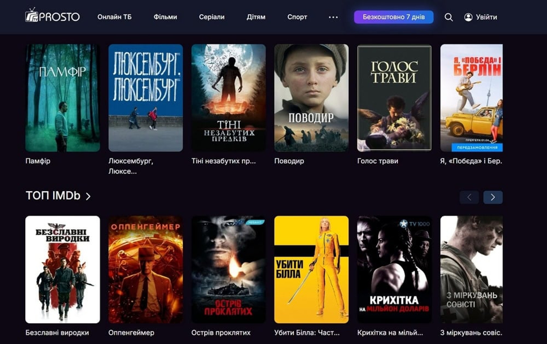Show previous ТОП IMDb titles arrow

point(469,197)
